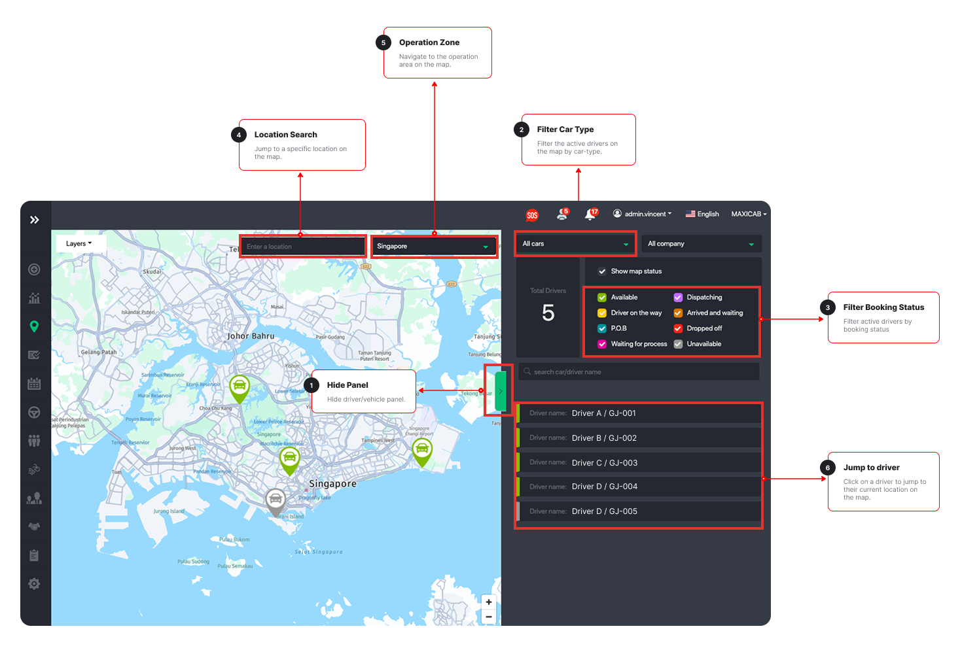This screenshot has width=960, height=652.
Task: Toggle the Available status checkbox
Action: pos(602,298)
